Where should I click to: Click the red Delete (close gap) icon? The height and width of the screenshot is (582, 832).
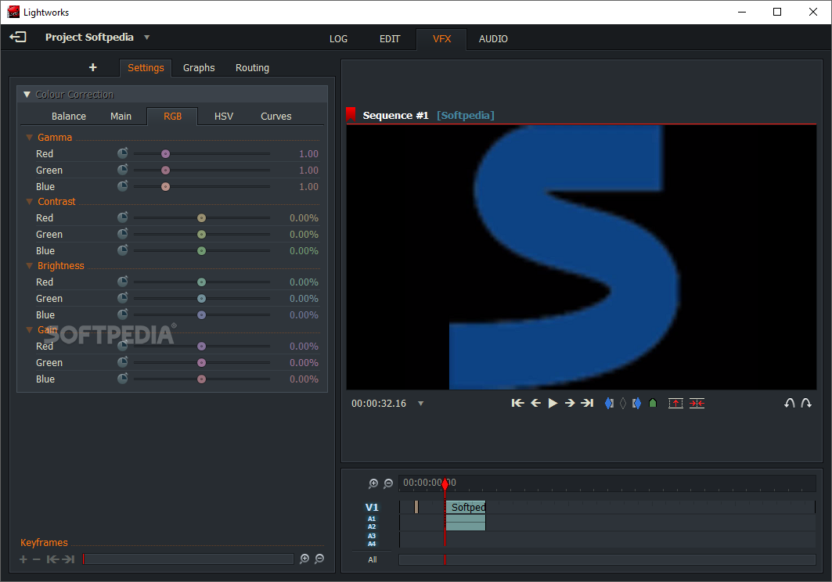tap(697, 403)
